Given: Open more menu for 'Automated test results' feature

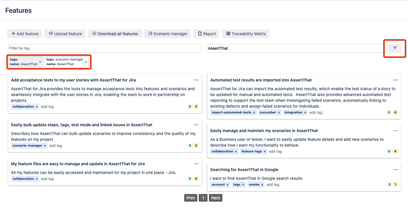Looking at the screenshot, I should pos(396,80).
